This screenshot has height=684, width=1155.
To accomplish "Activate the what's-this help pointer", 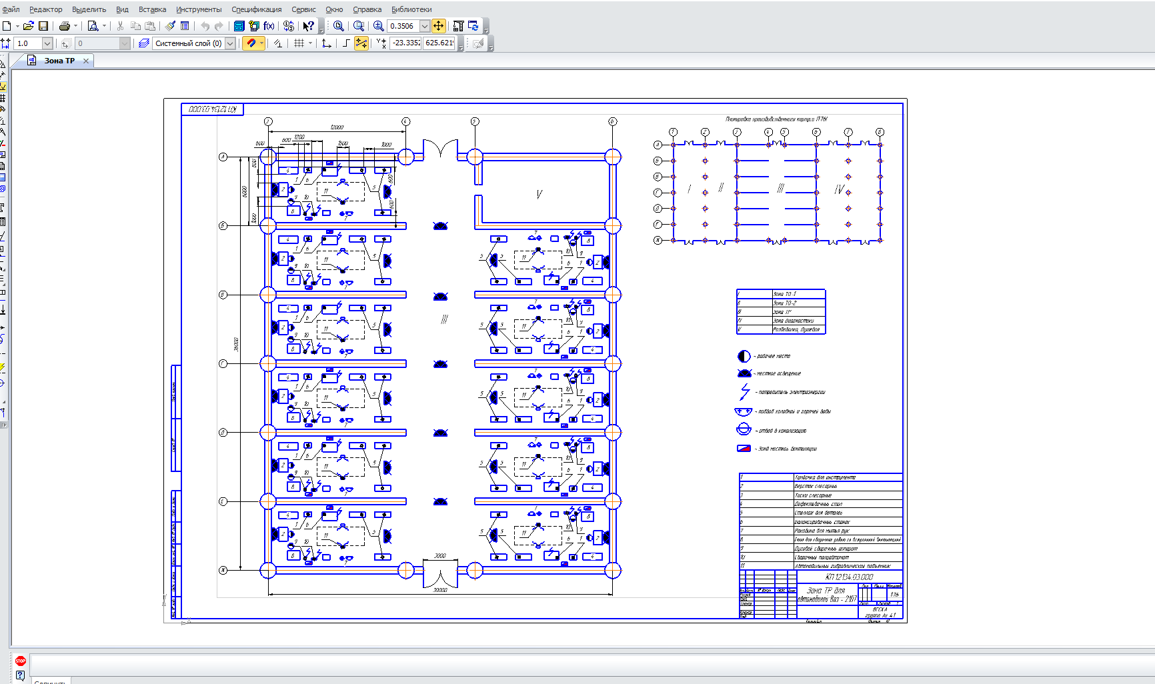I will [309, 26].
